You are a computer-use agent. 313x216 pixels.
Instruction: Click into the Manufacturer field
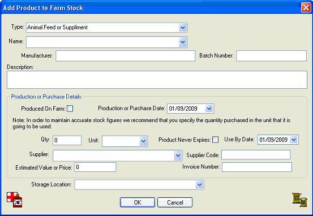tap(125, 55)
